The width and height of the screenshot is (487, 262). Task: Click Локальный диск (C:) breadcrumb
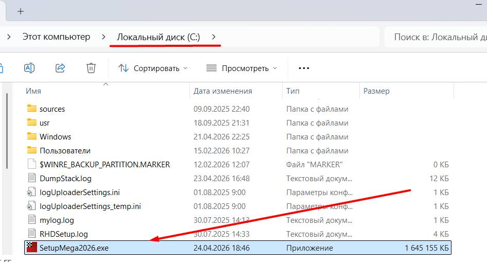point(158,37)
